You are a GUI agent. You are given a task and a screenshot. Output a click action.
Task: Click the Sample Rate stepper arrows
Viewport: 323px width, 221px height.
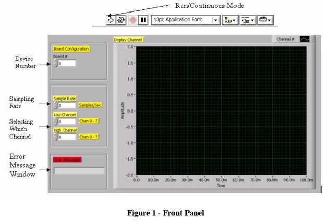(56, 105)
